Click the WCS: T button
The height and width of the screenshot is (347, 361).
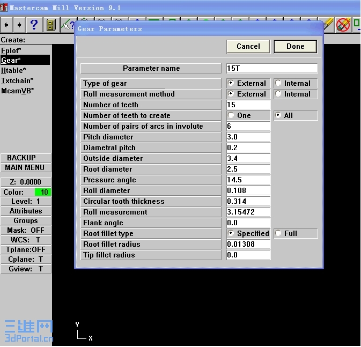[x=26, y=240]
